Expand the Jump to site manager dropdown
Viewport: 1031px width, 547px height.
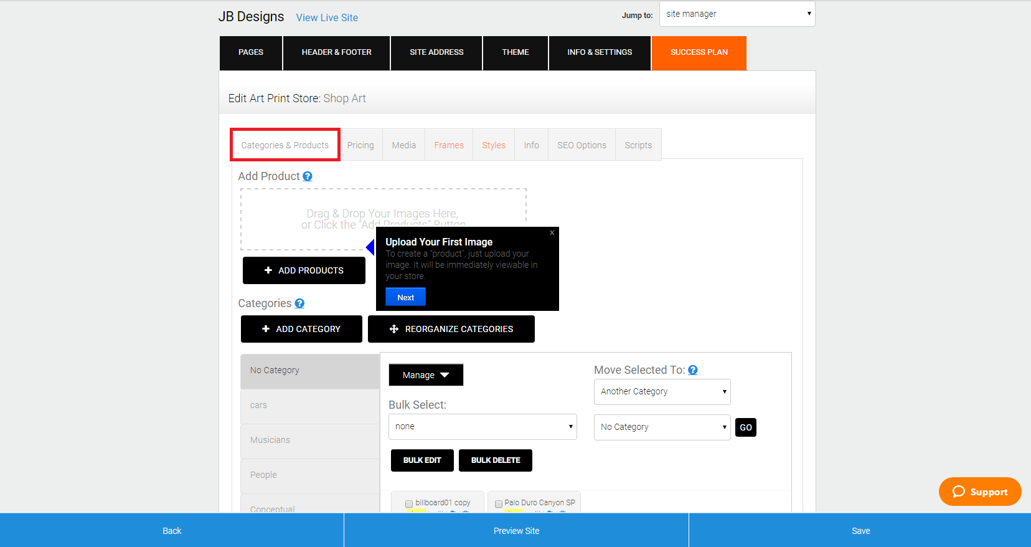click(x=737, y=14)
